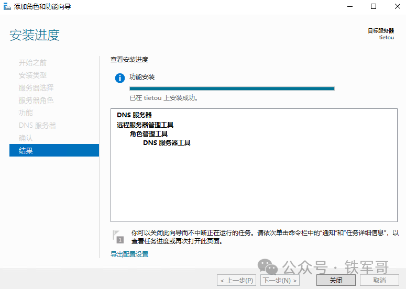Minimize the wizard window
Screen dimensions: 406x289
[x=350, y=6]
